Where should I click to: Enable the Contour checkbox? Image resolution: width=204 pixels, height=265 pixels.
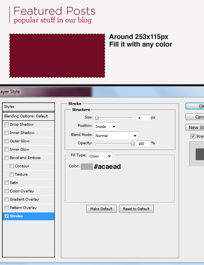[x=11, y=166]
